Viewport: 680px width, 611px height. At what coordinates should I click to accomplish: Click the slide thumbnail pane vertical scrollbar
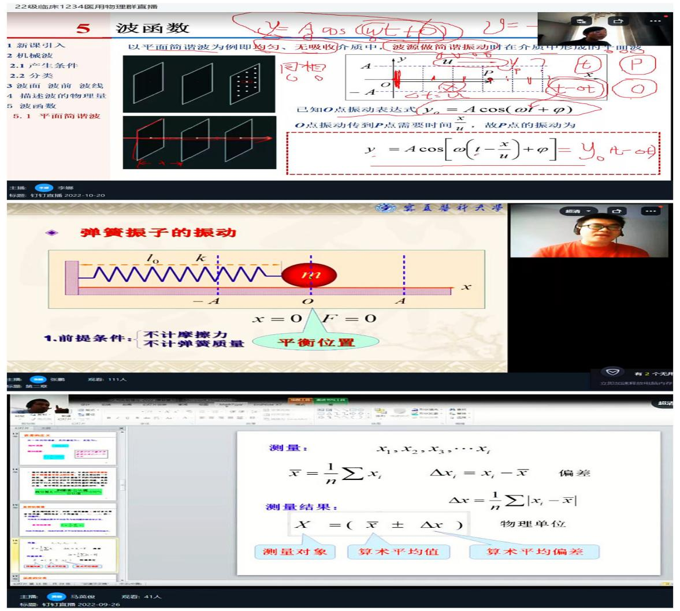coord(121,485)
